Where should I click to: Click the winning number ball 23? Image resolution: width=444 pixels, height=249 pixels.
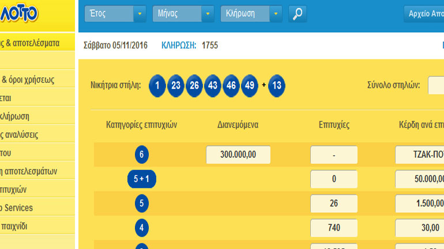175,86
